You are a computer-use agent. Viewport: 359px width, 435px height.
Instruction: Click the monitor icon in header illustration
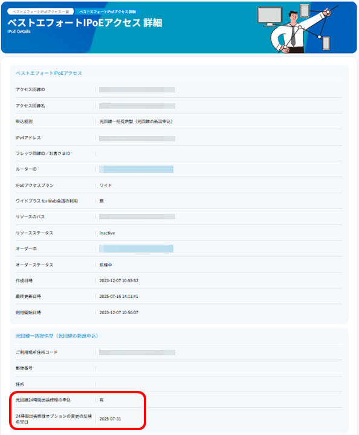pyautogui.click(x=270, y=16)
